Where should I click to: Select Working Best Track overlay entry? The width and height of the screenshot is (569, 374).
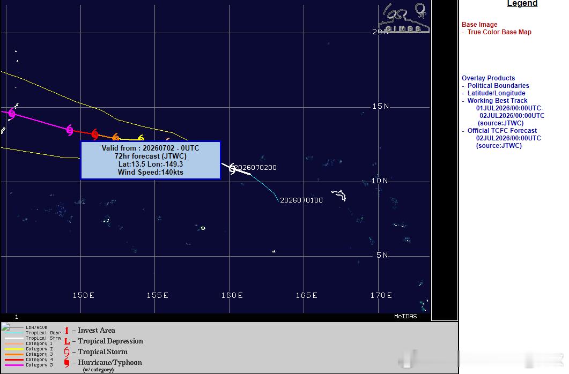[x=497, y=101]
